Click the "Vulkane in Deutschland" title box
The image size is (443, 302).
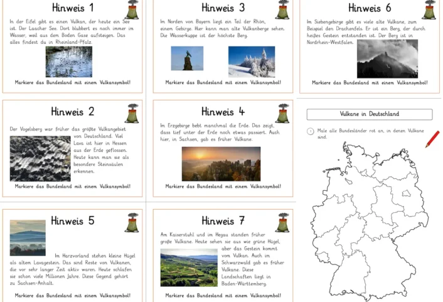tap(369, 114)
